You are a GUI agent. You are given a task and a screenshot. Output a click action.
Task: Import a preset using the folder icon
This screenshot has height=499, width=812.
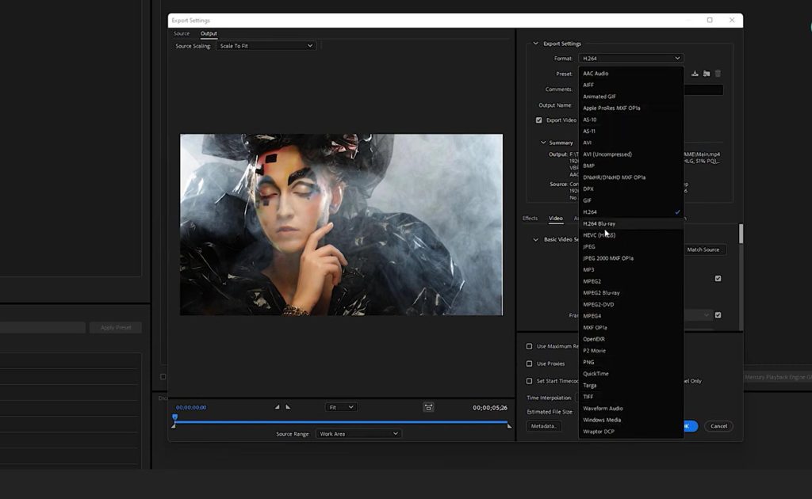[x=707, y=74]
